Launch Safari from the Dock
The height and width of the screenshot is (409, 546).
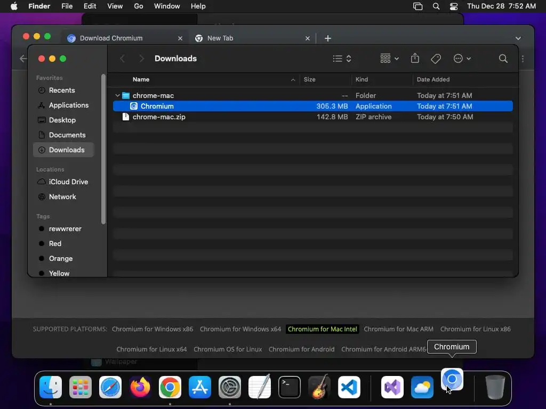pyautogui.click(x=110, y=387)
